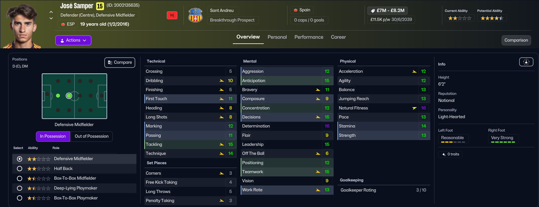Viewport: 539px width, 207px height.
Task: Select the Deep-Lying Playmaker role radio button
Action: (20, 188)
